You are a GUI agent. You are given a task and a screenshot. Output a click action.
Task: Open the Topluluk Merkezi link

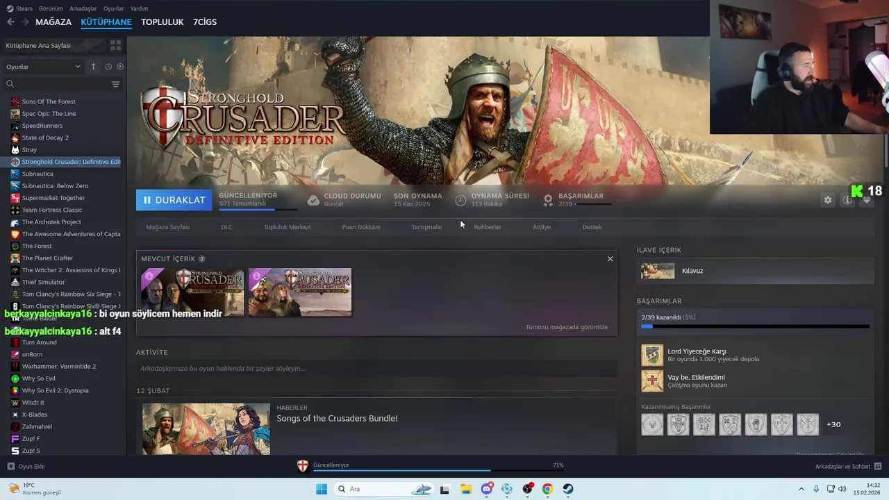[x=287, y=227]
